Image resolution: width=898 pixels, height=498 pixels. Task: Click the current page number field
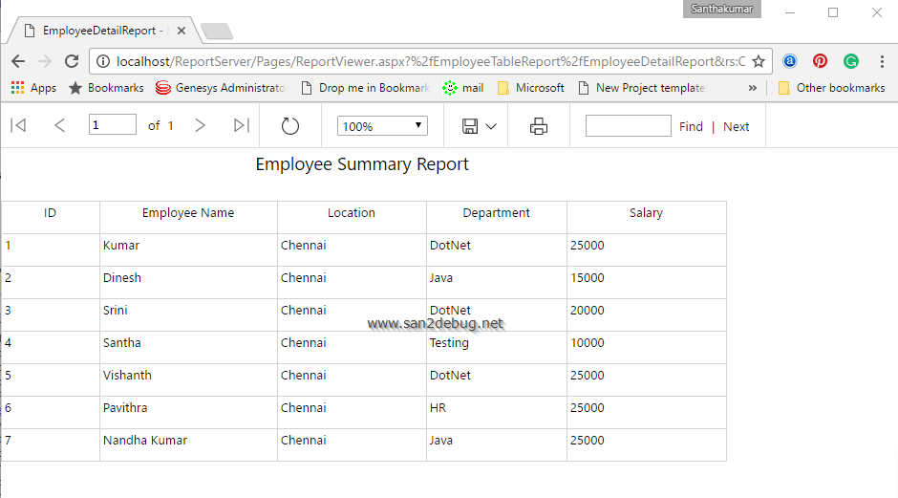pyautogui.click(x=112, y=125)
